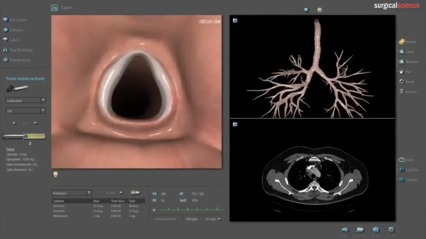
Task: Switch CT view to Sagittal
Action: 402,170
